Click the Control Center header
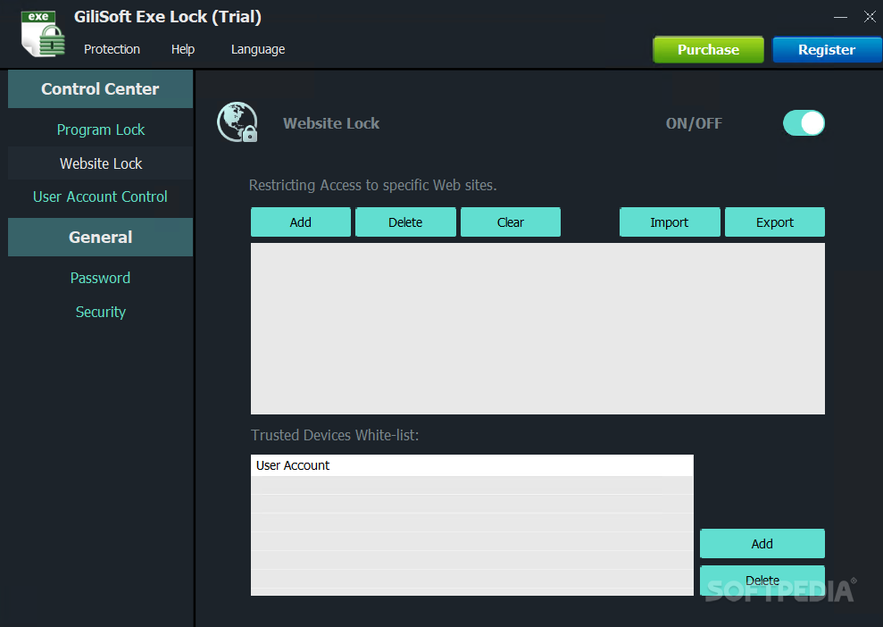 (100, 89)
